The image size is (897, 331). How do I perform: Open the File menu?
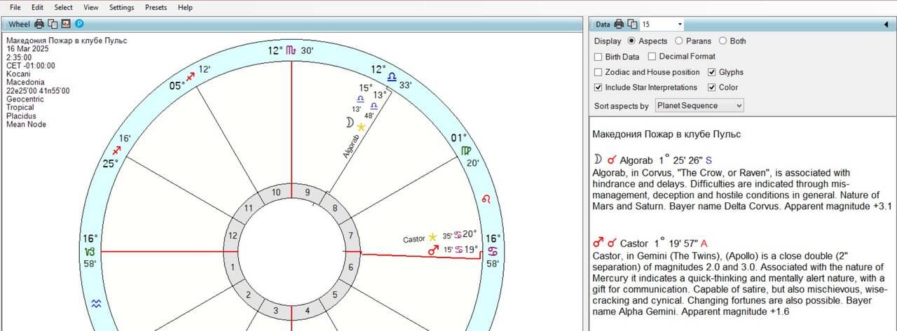15,8
